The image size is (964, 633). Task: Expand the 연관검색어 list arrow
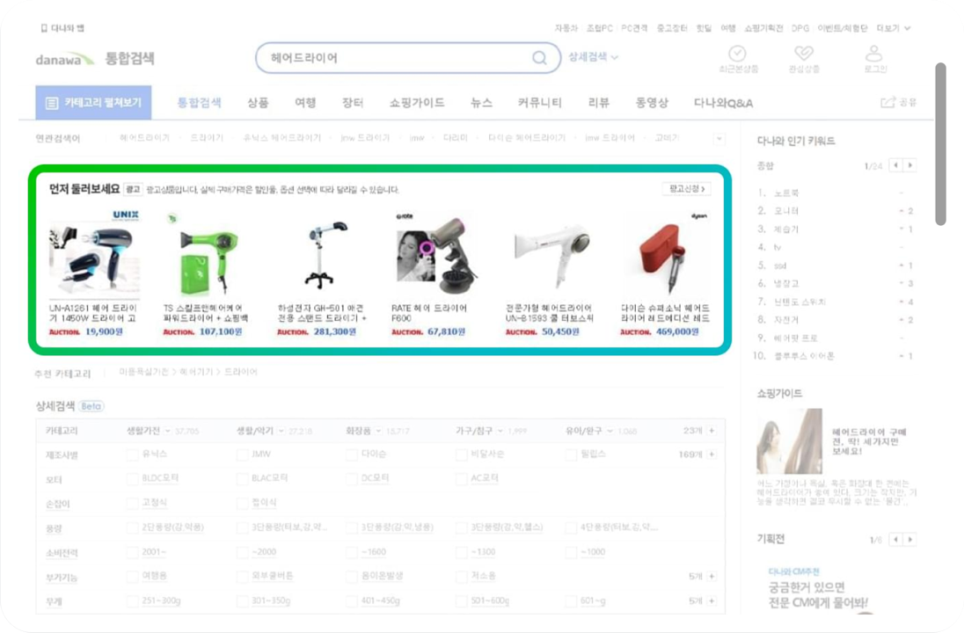[x=719, y=138]
